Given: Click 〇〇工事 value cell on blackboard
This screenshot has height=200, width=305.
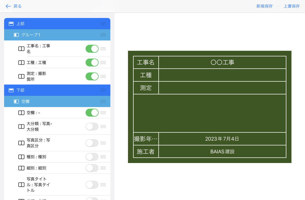Looking at the screenshot, I should (222, 62).
